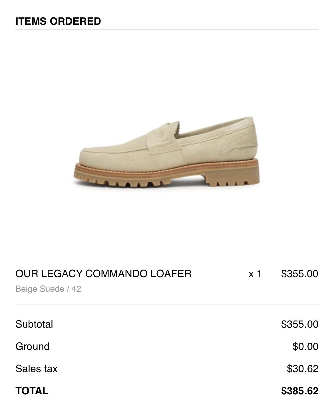Screen dimensions: 334x420
Task: Click the x 1 quantity label
Action: pos(255,274)
